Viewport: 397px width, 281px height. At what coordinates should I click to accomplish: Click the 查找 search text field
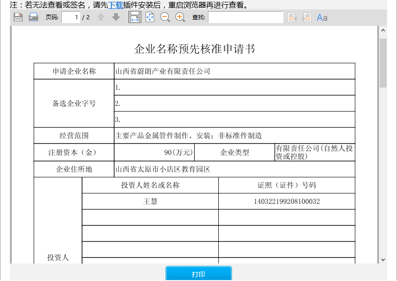(x=246, y=17)
